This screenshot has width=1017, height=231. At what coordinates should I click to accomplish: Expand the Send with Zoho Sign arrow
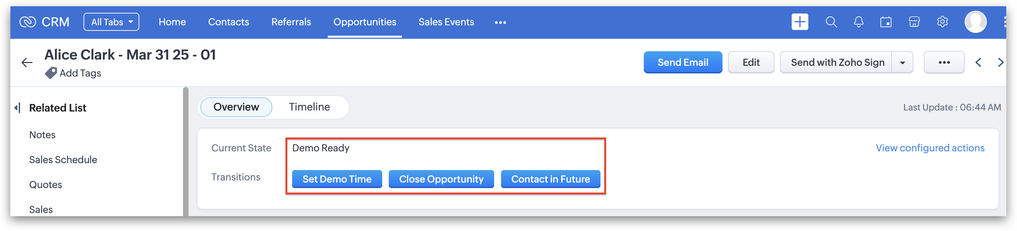(903, 62)
